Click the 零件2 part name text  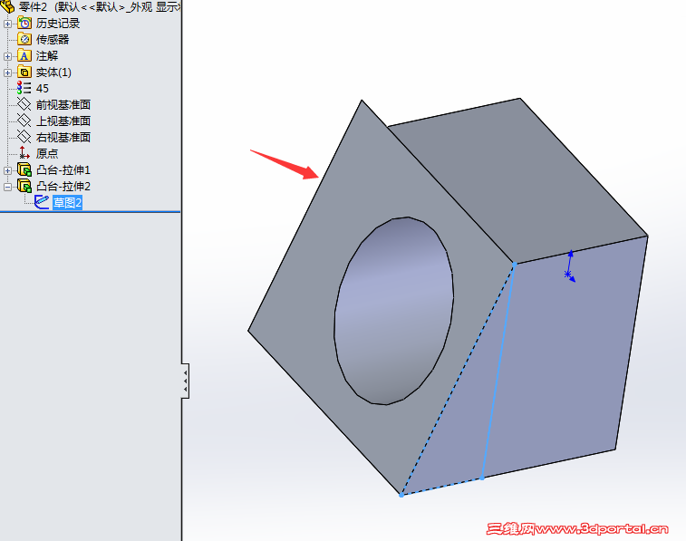pyautogui.click(x=33, y=6)
